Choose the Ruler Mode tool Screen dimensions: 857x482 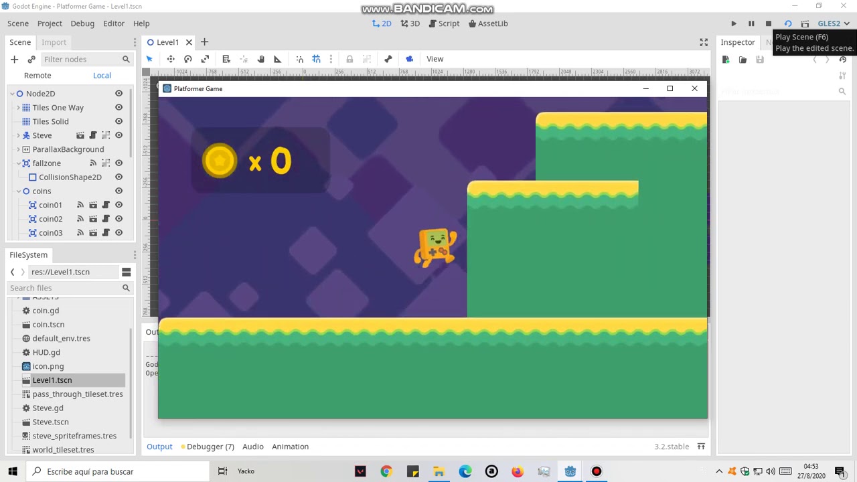[278, 59]
